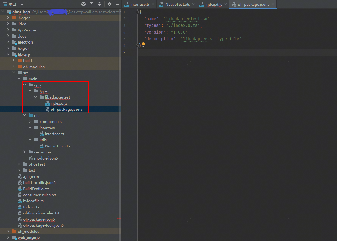
Task: Open project panel settings gear
Action: coord(109,4)
